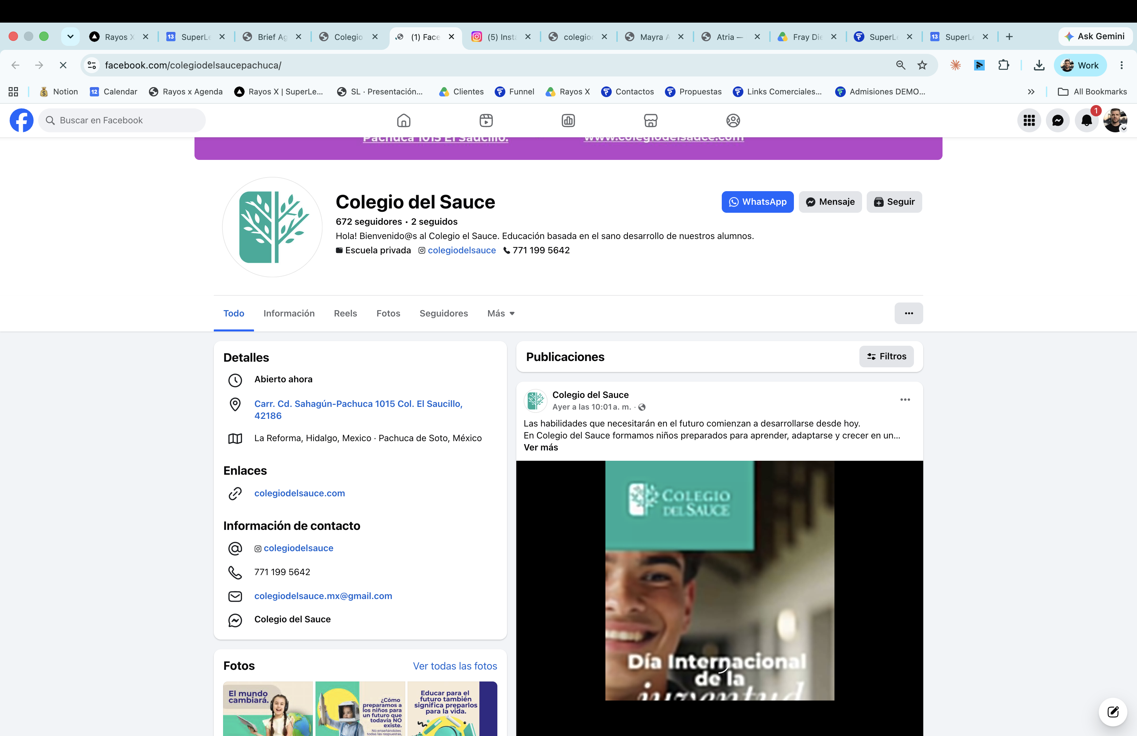This screenshot has width=1137, height=736.
Task: Open the Instagram browser tab
Action: coord(501,37)
